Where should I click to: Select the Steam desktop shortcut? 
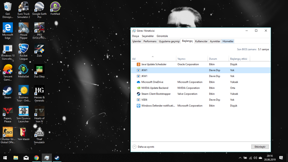coord(8,92)
